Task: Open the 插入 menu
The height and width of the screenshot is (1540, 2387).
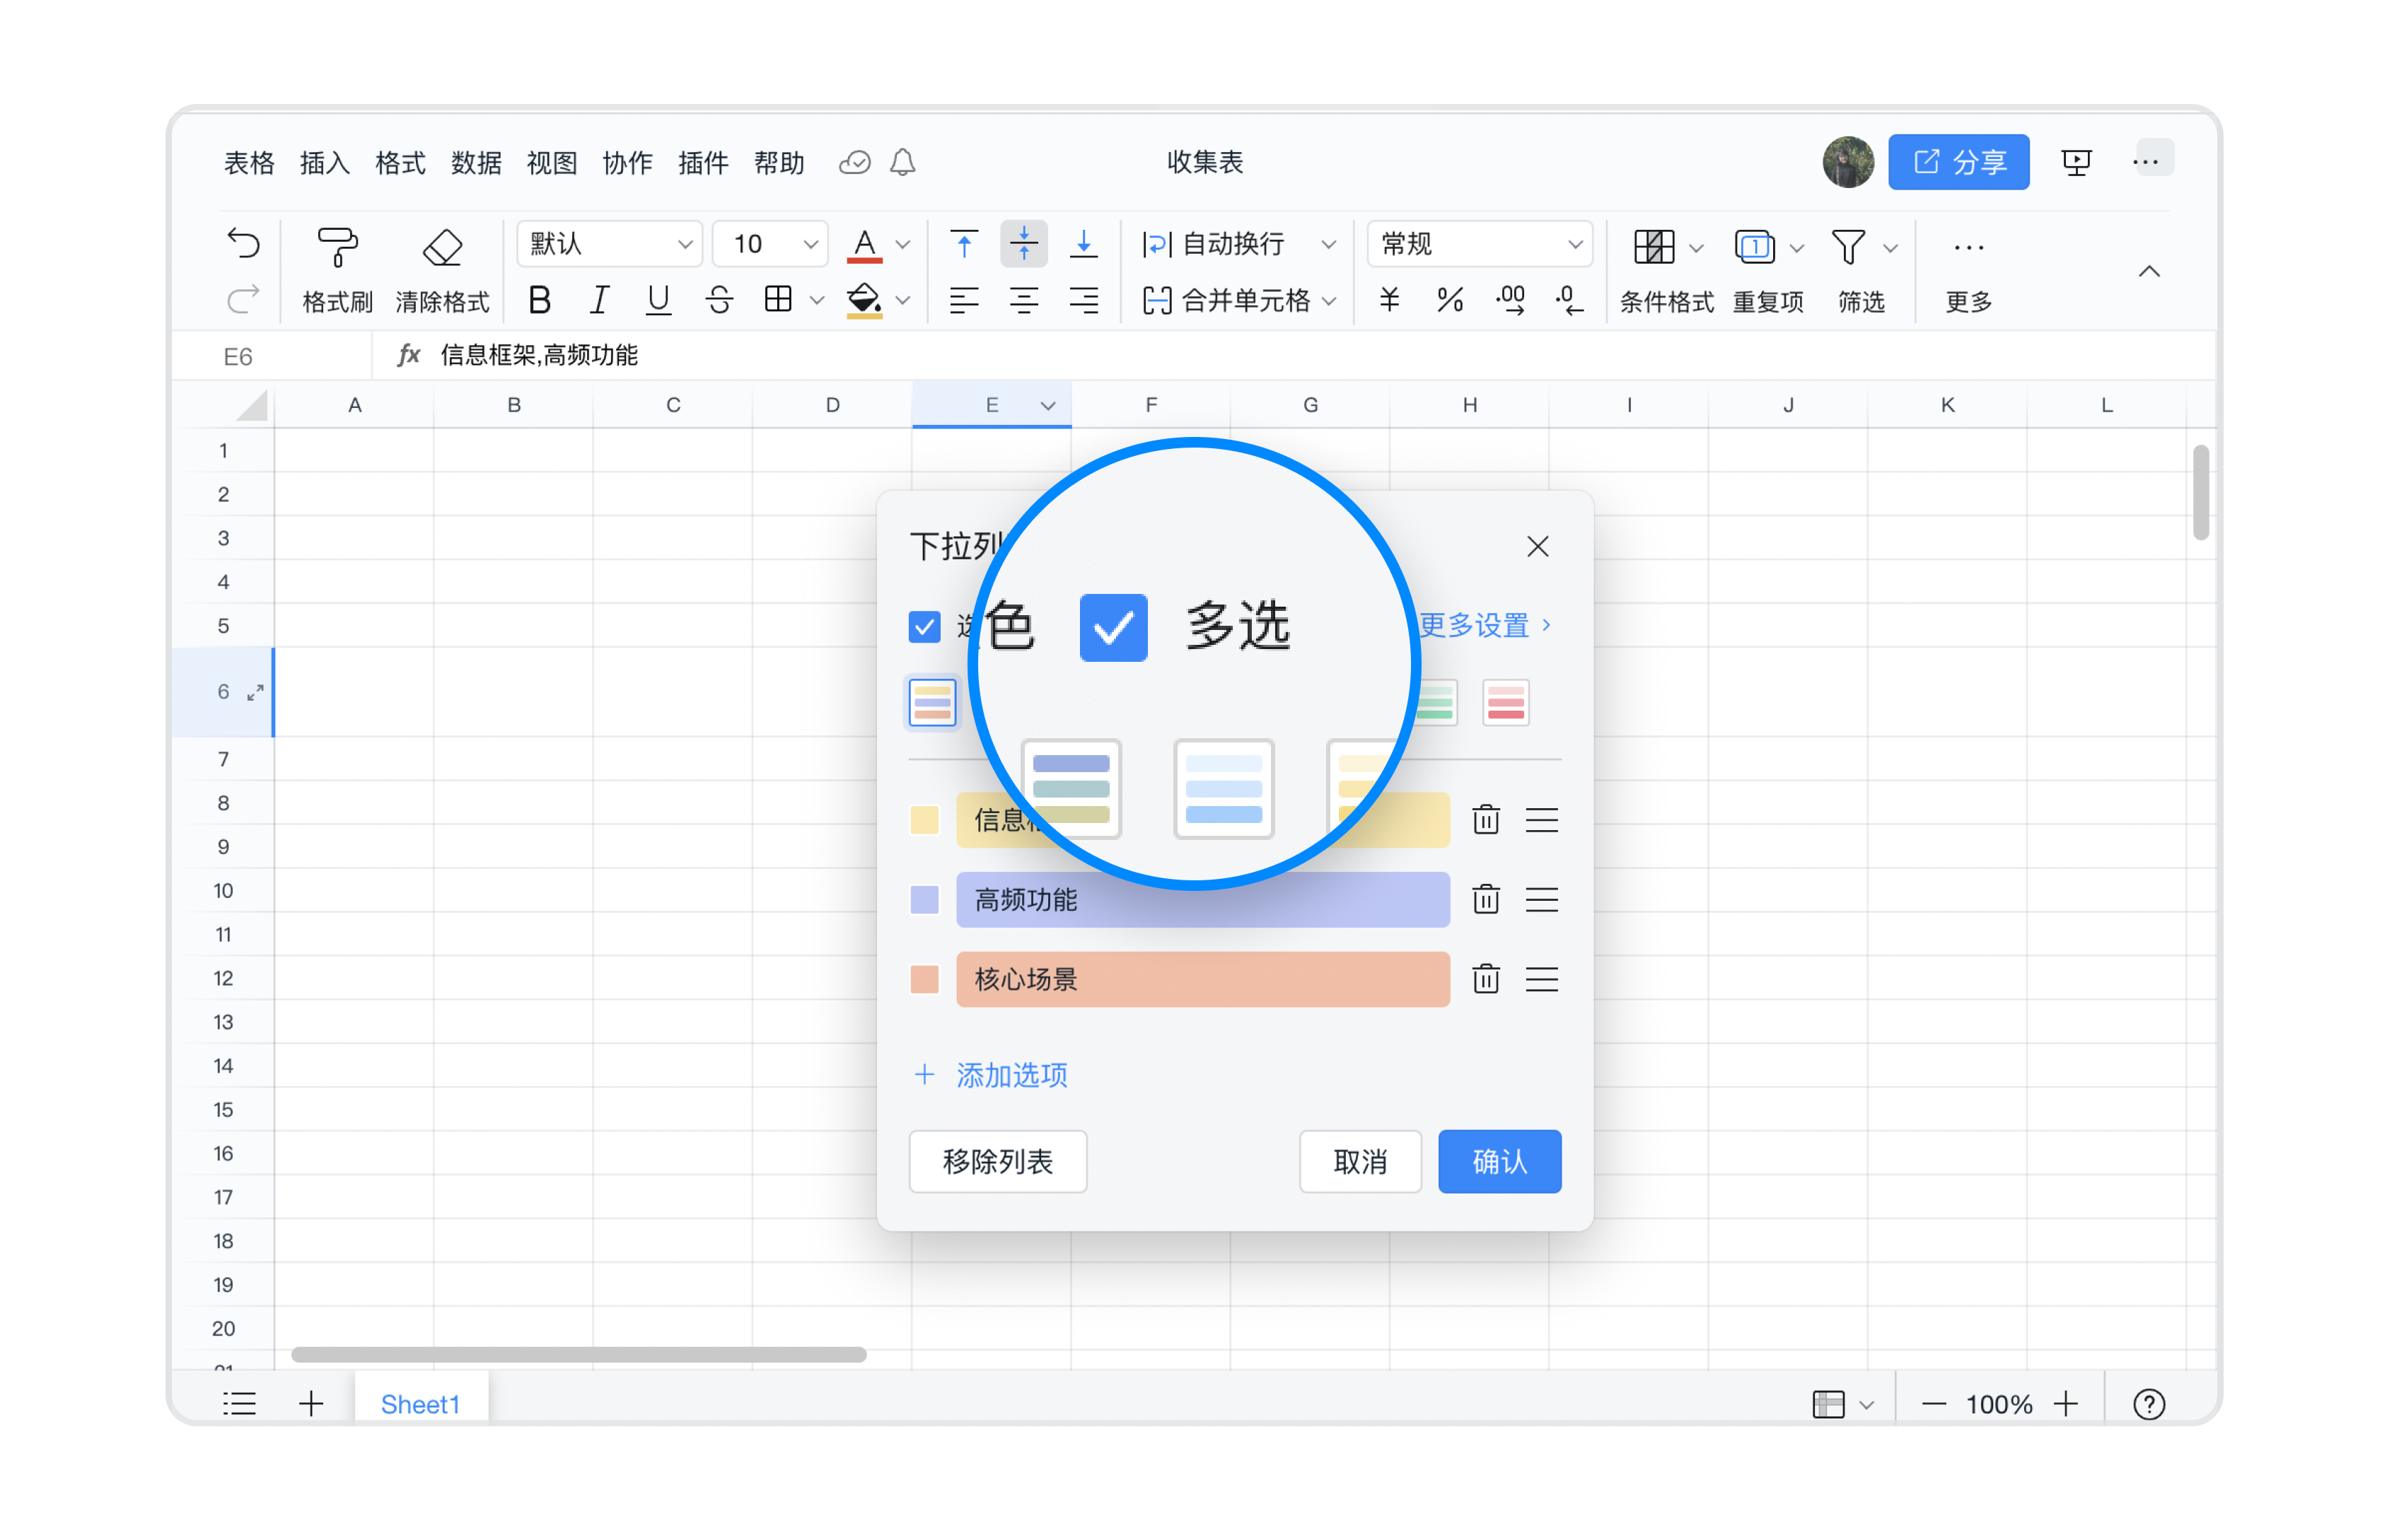Action: pyautogui.click(x=325, y=162)
